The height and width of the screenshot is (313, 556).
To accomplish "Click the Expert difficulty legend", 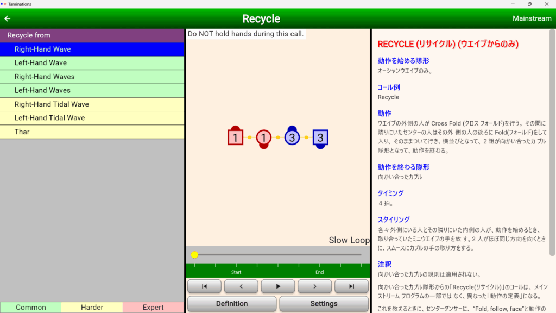I will [153, 308].
